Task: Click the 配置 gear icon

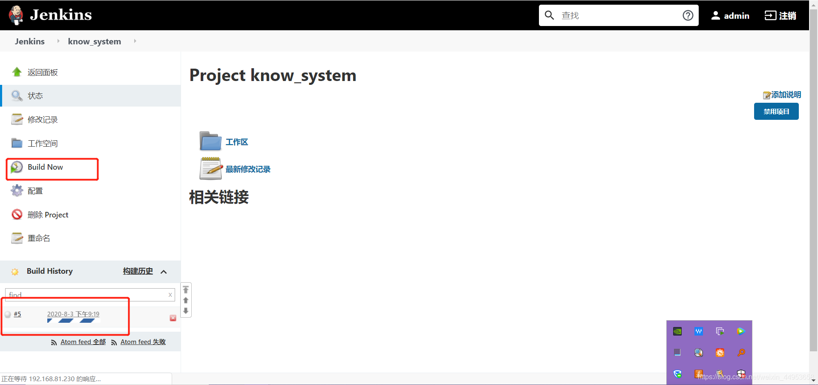Action: (x=17, y=191)
